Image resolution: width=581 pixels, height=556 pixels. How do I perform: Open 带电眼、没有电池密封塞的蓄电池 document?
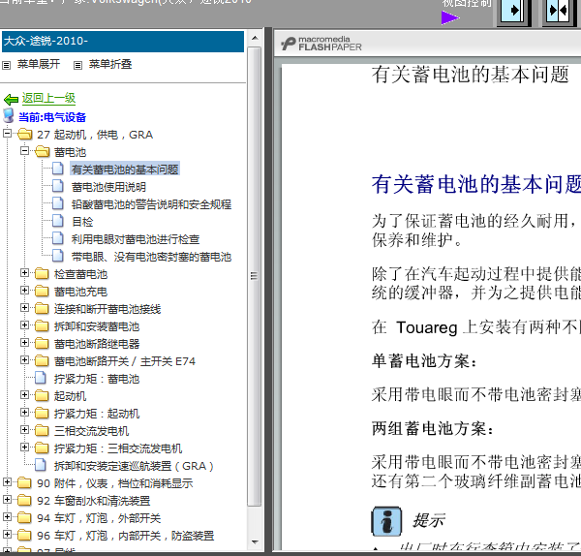coord(151,257)
